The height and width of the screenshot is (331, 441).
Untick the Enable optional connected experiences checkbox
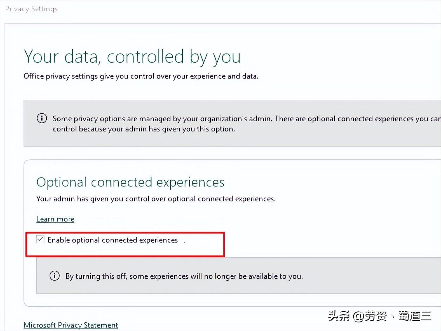coord(40,239)
